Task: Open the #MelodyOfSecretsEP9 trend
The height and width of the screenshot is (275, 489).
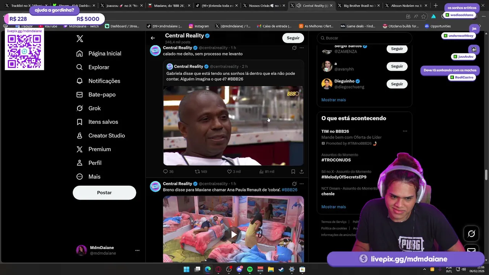Action: point(344,177)
